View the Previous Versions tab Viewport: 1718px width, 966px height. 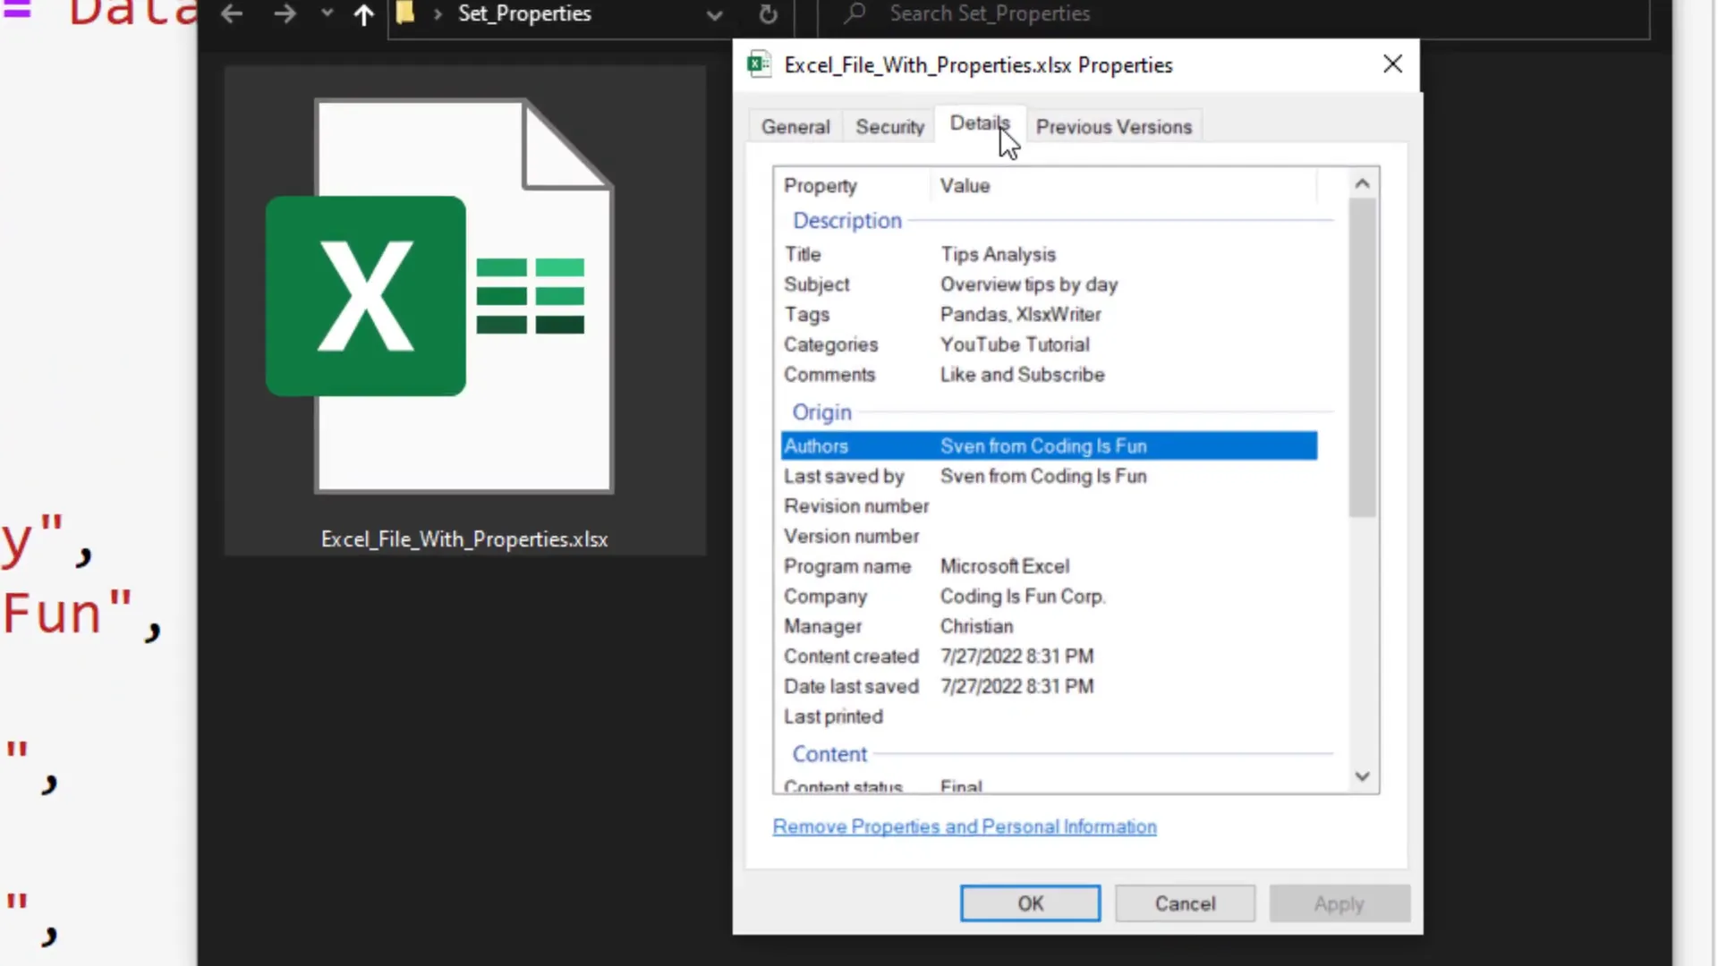(x=1112, y=126)
